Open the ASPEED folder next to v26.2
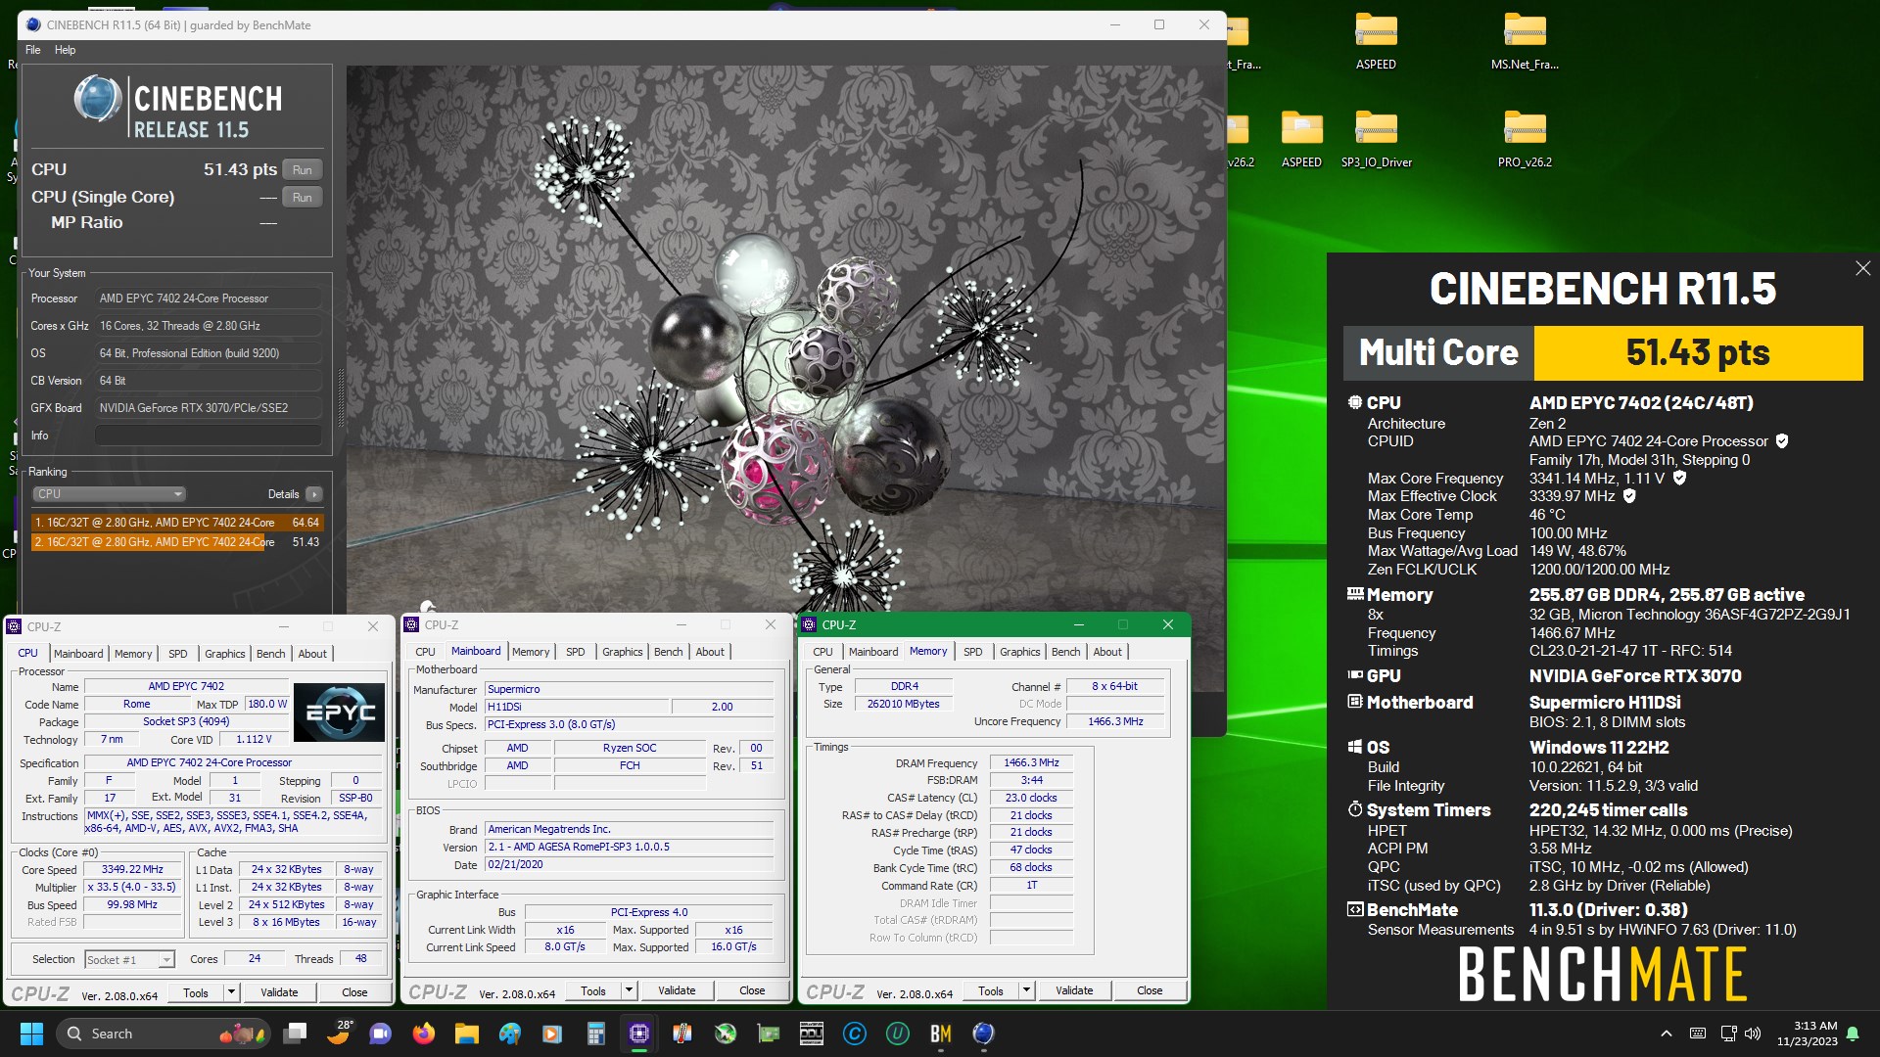Viewport: 1880px width, 1057px height. pos(1301,140)
